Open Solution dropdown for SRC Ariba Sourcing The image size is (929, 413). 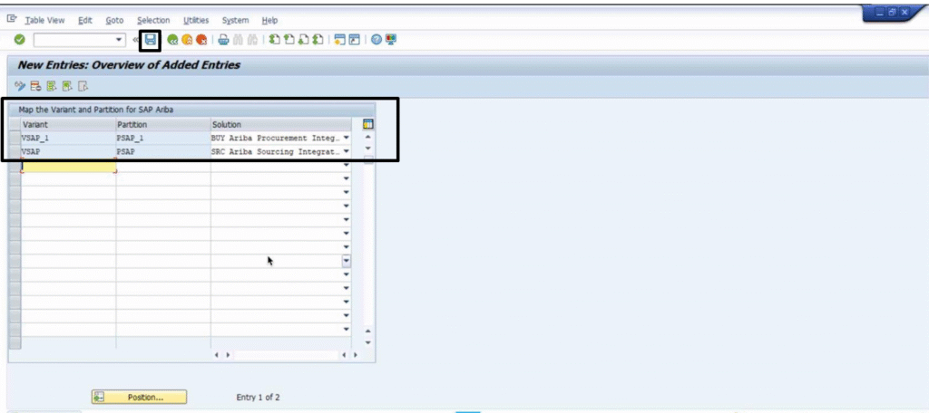click(347, 151)
